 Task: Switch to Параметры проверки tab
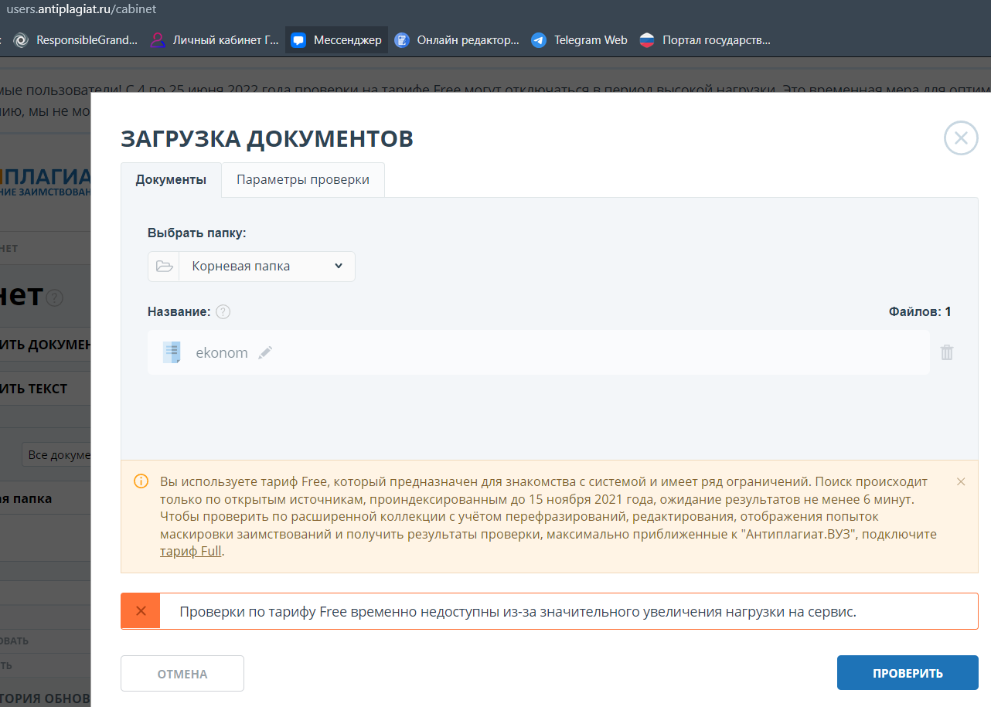303,179
